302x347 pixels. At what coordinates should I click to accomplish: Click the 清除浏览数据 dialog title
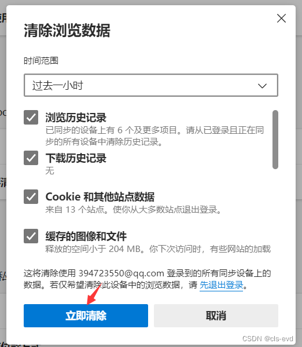(67, 30)
